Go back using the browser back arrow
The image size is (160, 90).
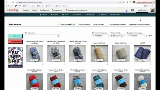pyautogui.click(x=7, y=2)
